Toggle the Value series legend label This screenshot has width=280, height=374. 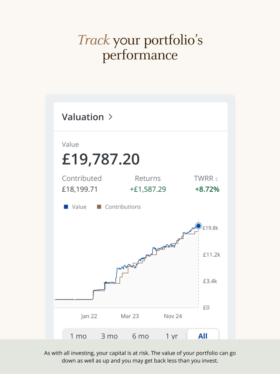point(79,207)
